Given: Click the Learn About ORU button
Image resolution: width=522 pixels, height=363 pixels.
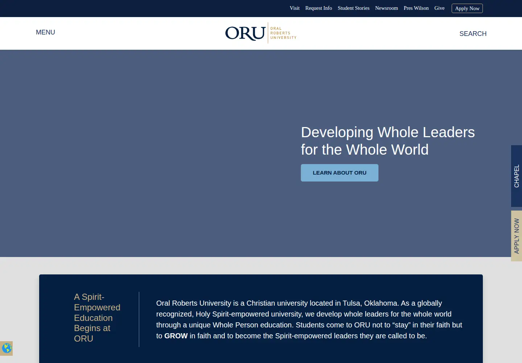Looking at the screenshot, I should [x=340, y=173].
